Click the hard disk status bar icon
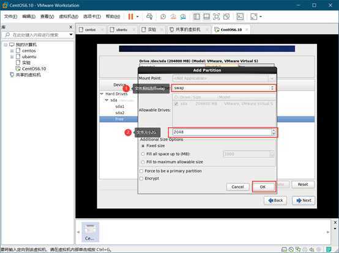The width and height of the screenshot is (339, 253). coord(284,250)
